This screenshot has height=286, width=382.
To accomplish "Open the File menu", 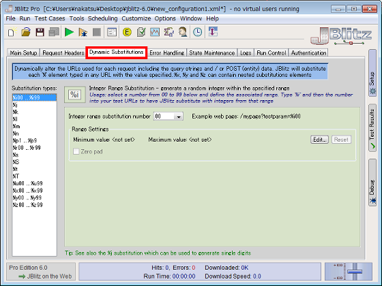I will tap(10, 18).
